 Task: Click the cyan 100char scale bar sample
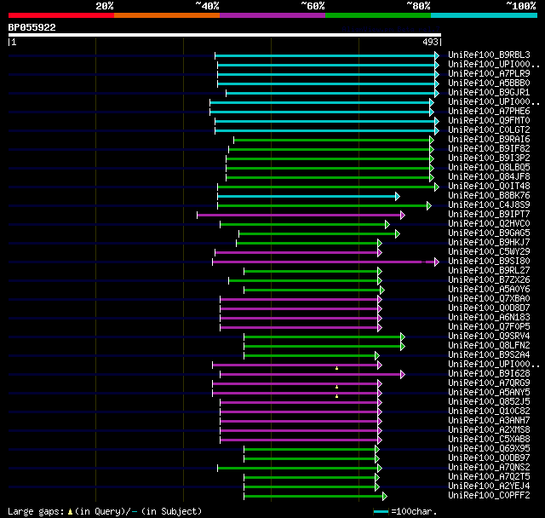381,511
